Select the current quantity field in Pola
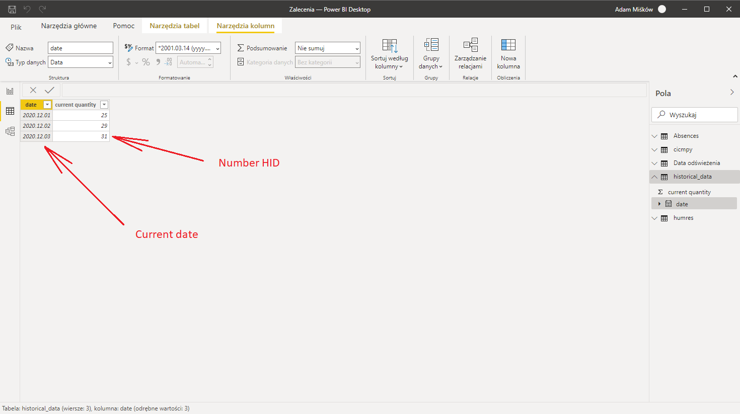The height and width of the screenshot is (414, 740). pos(689,192)
